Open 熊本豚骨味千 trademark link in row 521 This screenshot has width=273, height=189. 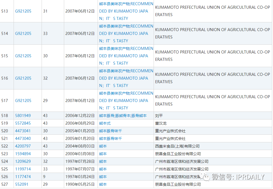click(x=111, y=139)
